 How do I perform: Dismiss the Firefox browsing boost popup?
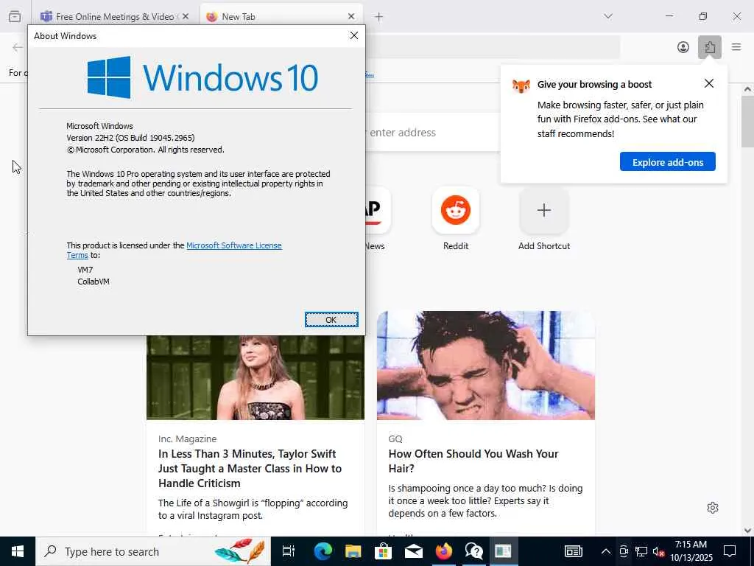click(x=709, y=84)
